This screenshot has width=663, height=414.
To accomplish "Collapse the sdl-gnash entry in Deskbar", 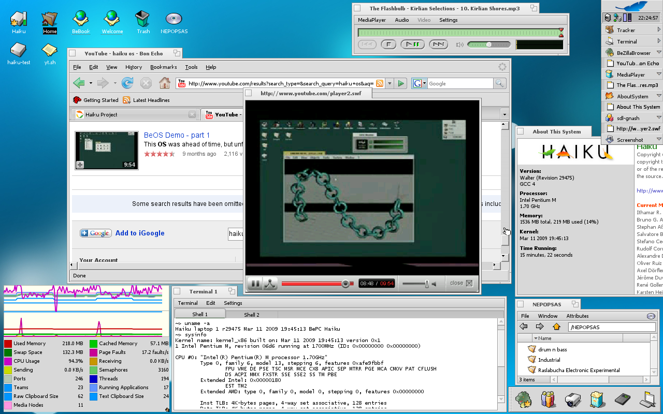I will click(659, 118).
